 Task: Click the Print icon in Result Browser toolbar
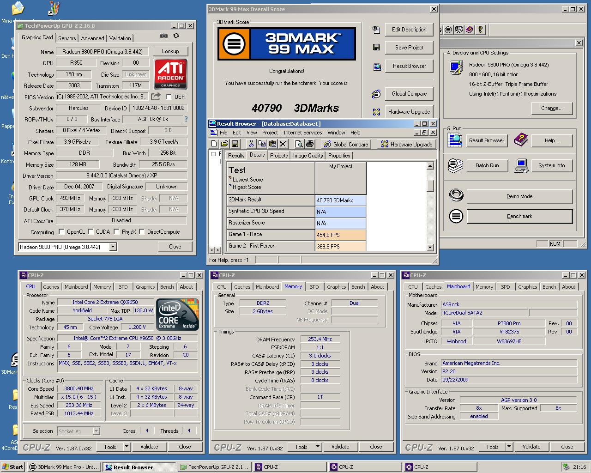pos(309,144)
